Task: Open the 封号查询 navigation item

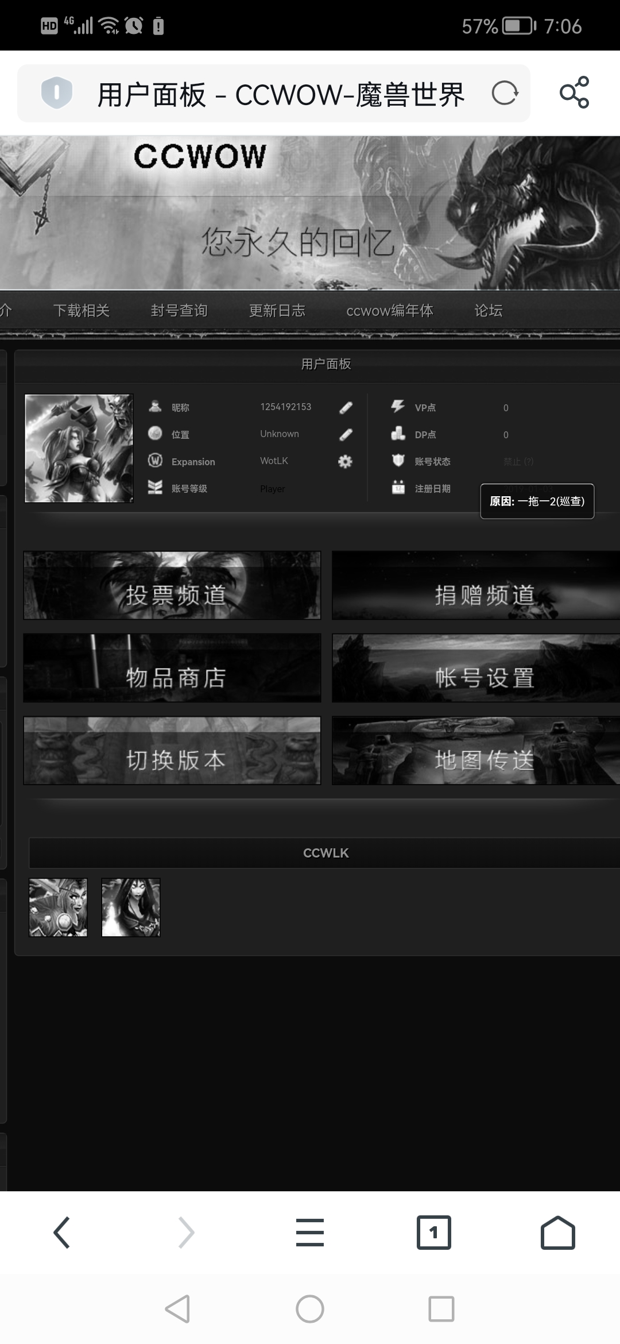Action: coord(179,311)
